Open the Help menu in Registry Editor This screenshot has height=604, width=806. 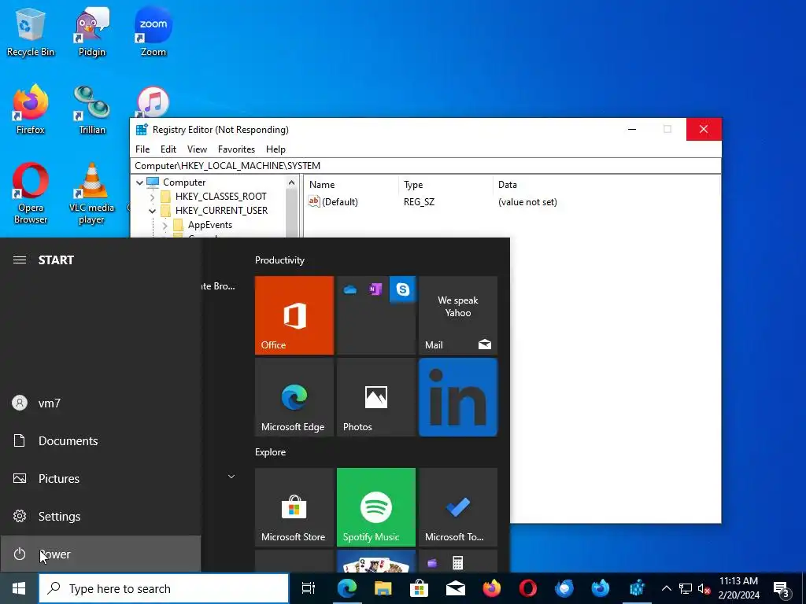click(x=275, y=149)
